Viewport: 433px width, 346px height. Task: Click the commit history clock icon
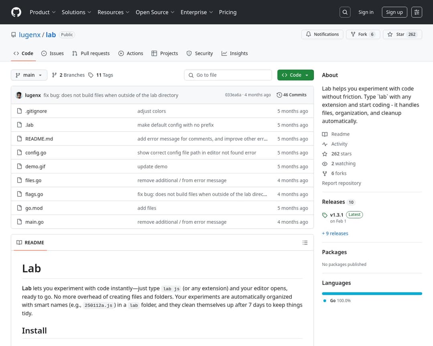click(279, 95)
